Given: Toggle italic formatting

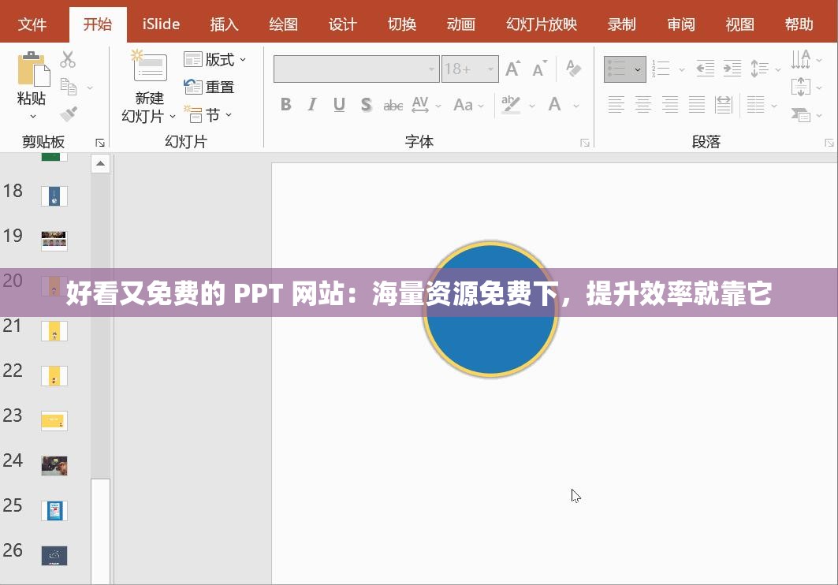Looking at the screenshot, I should pos(312,104).
